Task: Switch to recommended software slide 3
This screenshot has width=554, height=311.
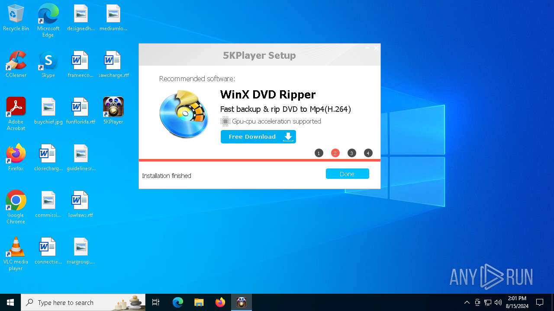Action: coord(351,153)
